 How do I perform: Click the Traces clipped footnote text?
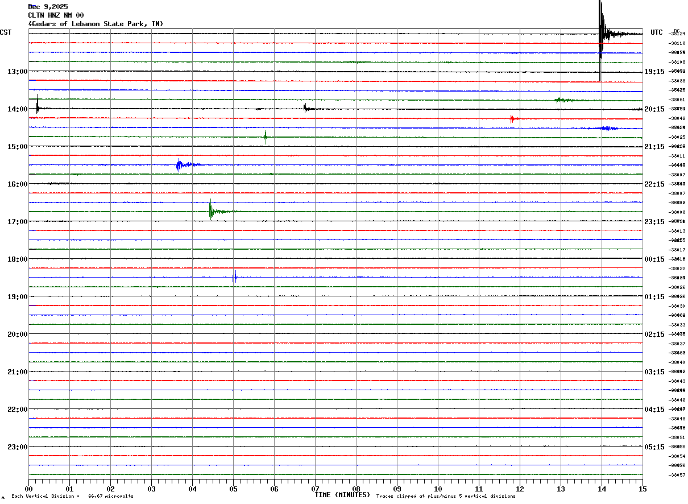click(446, 497)
